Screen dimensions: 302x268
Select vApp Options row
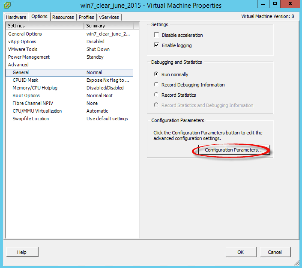pyautogui.click(x=69, y=42)
